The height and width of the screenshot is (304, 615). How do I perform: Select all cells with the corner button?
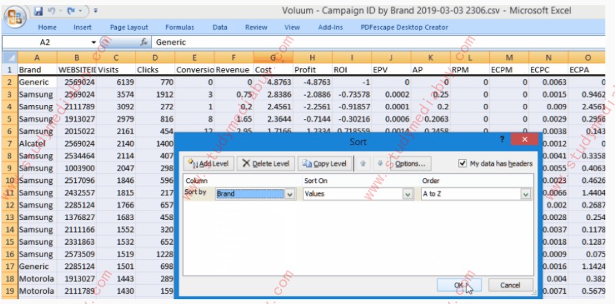pos(10,58)
